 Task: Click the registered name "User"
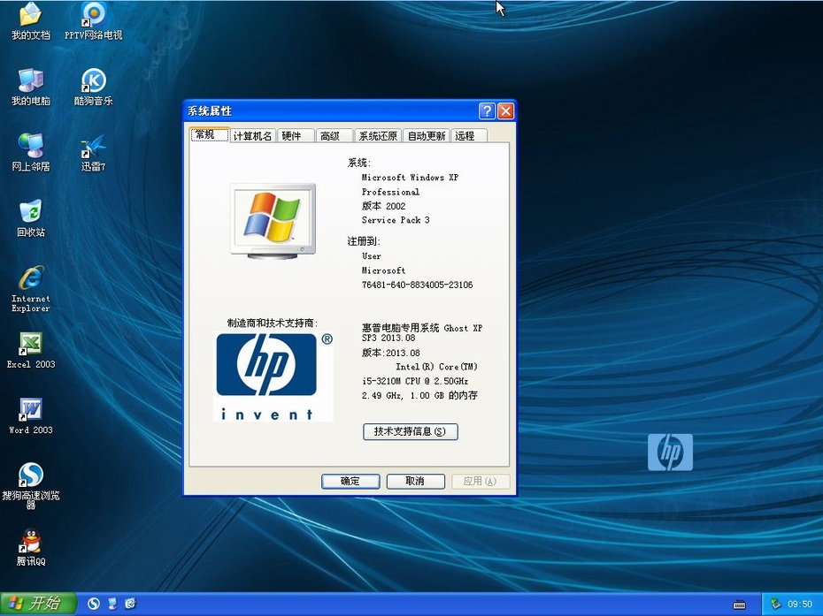tap(372, 256)
